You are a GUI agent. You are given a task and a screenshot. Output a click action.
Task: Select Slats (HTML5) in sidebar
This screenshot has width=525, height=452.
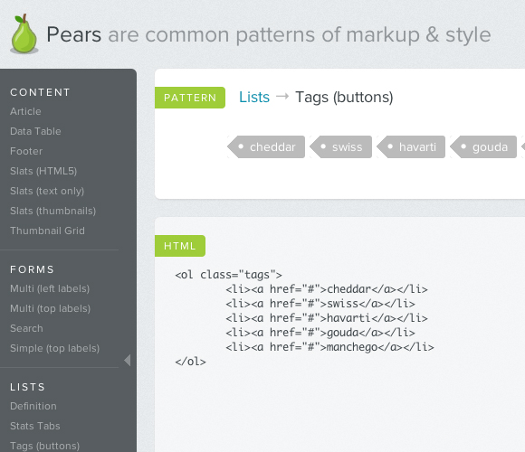[x=43, y=171]
